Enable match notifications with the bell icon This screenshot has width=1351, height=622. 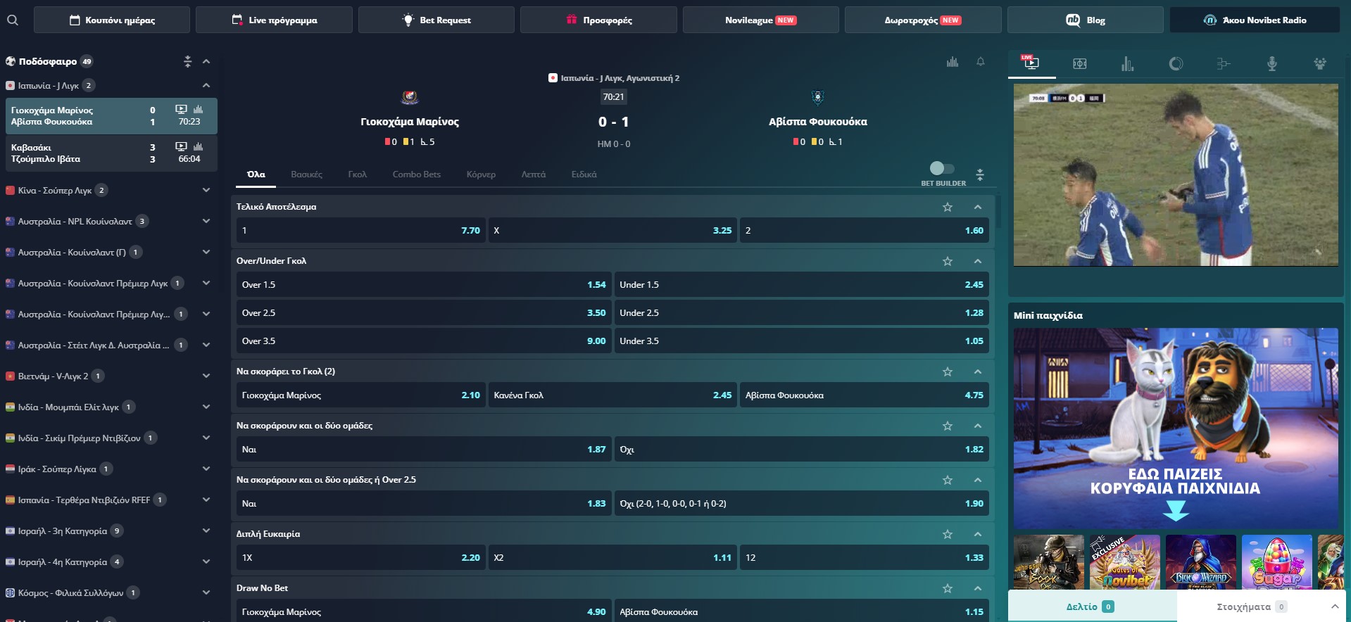(980, 62)
